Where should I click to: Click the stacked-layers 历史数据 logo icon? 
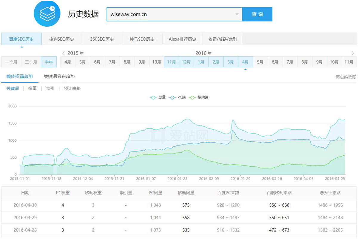click(47, 13)
